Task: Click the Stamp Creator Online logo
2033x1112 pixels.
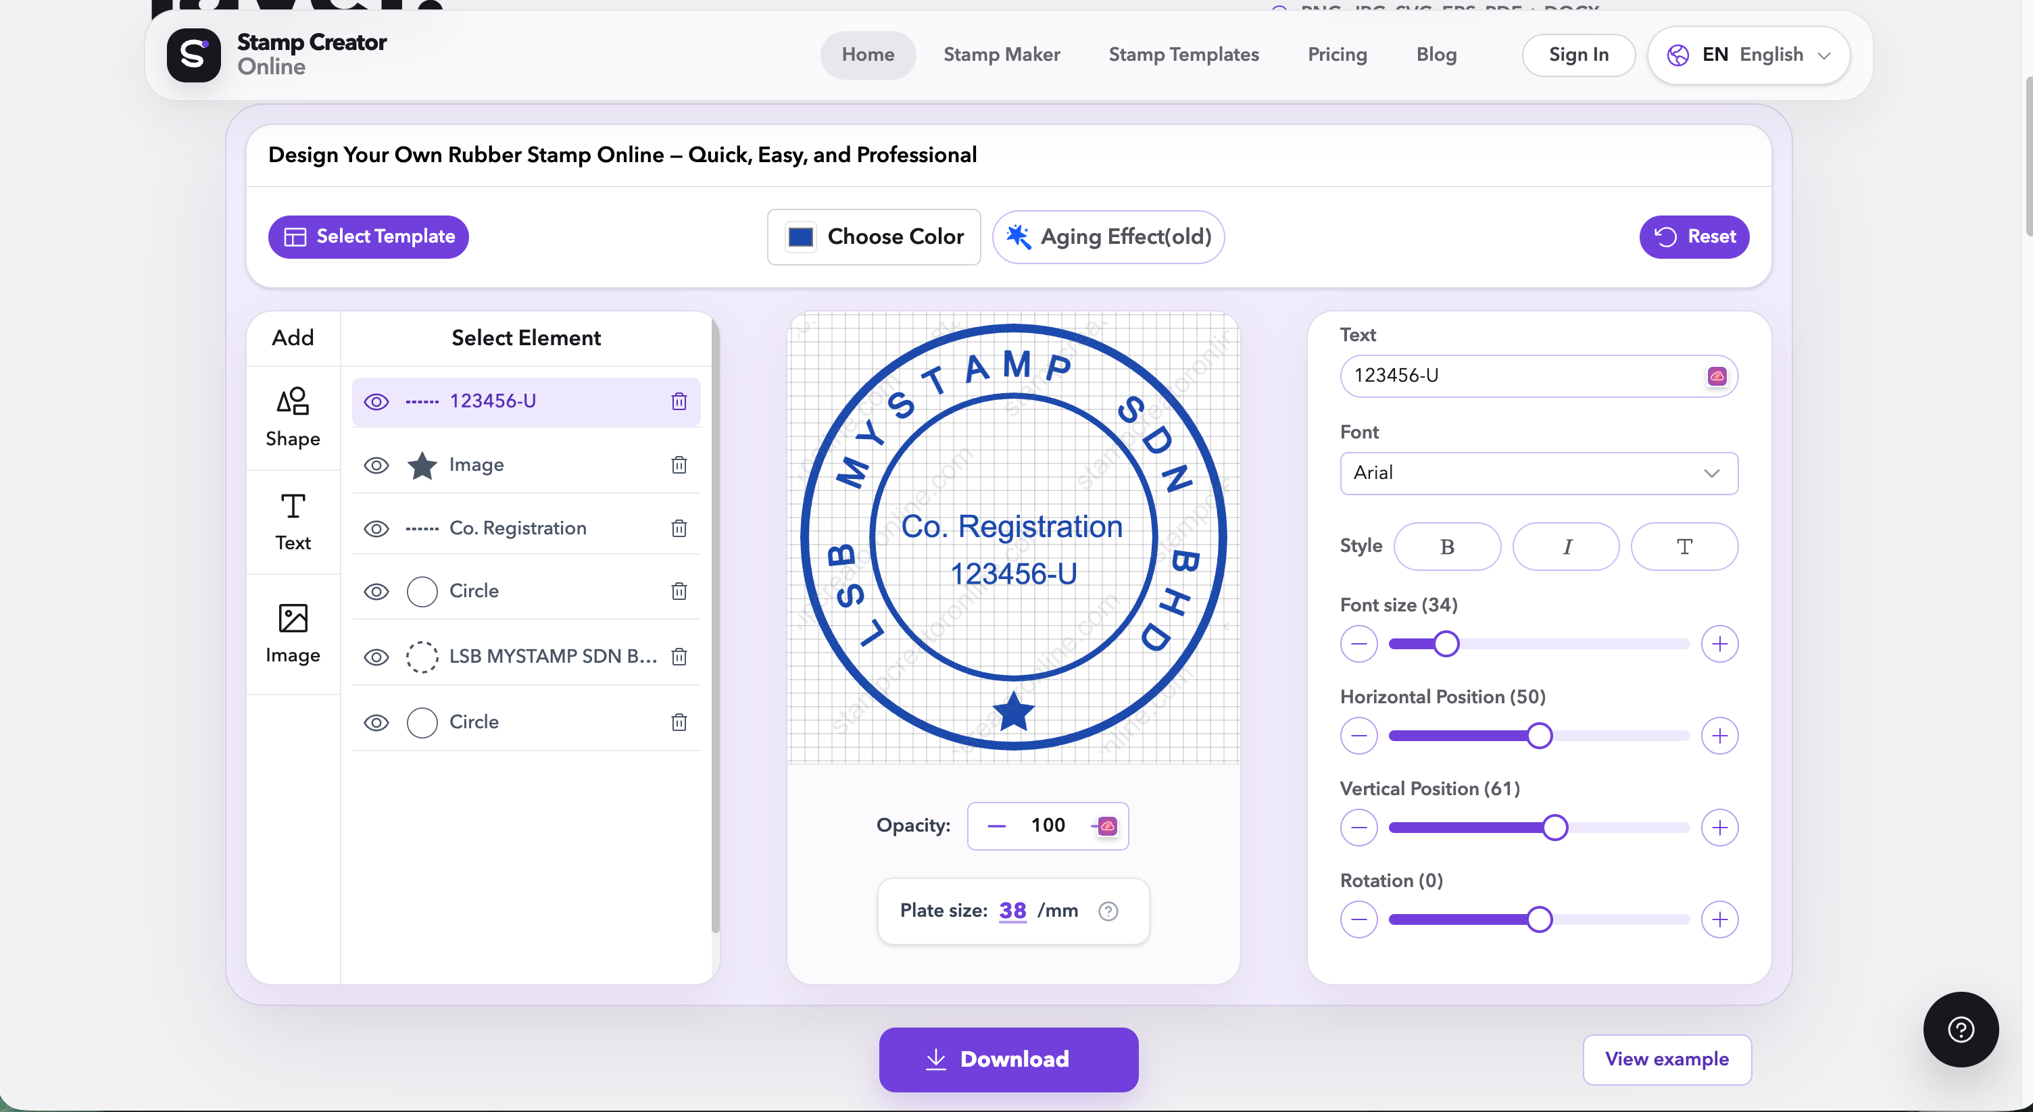Action: (x=276, y=55)
